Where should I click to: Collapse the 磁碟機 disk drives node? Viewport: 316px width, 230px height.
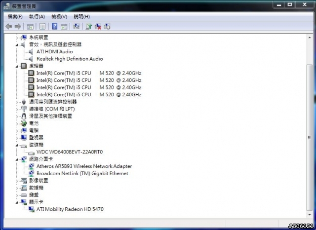click(x=17, y=145)
